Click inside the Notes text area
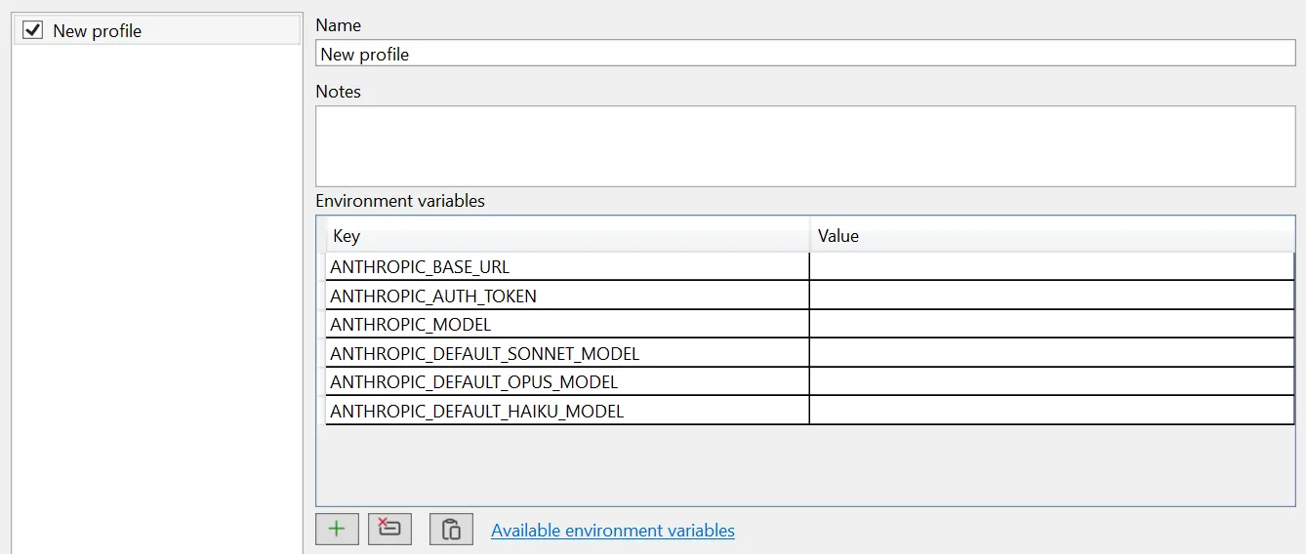The width and height of the screenshot is (1306, 554). 805,146
